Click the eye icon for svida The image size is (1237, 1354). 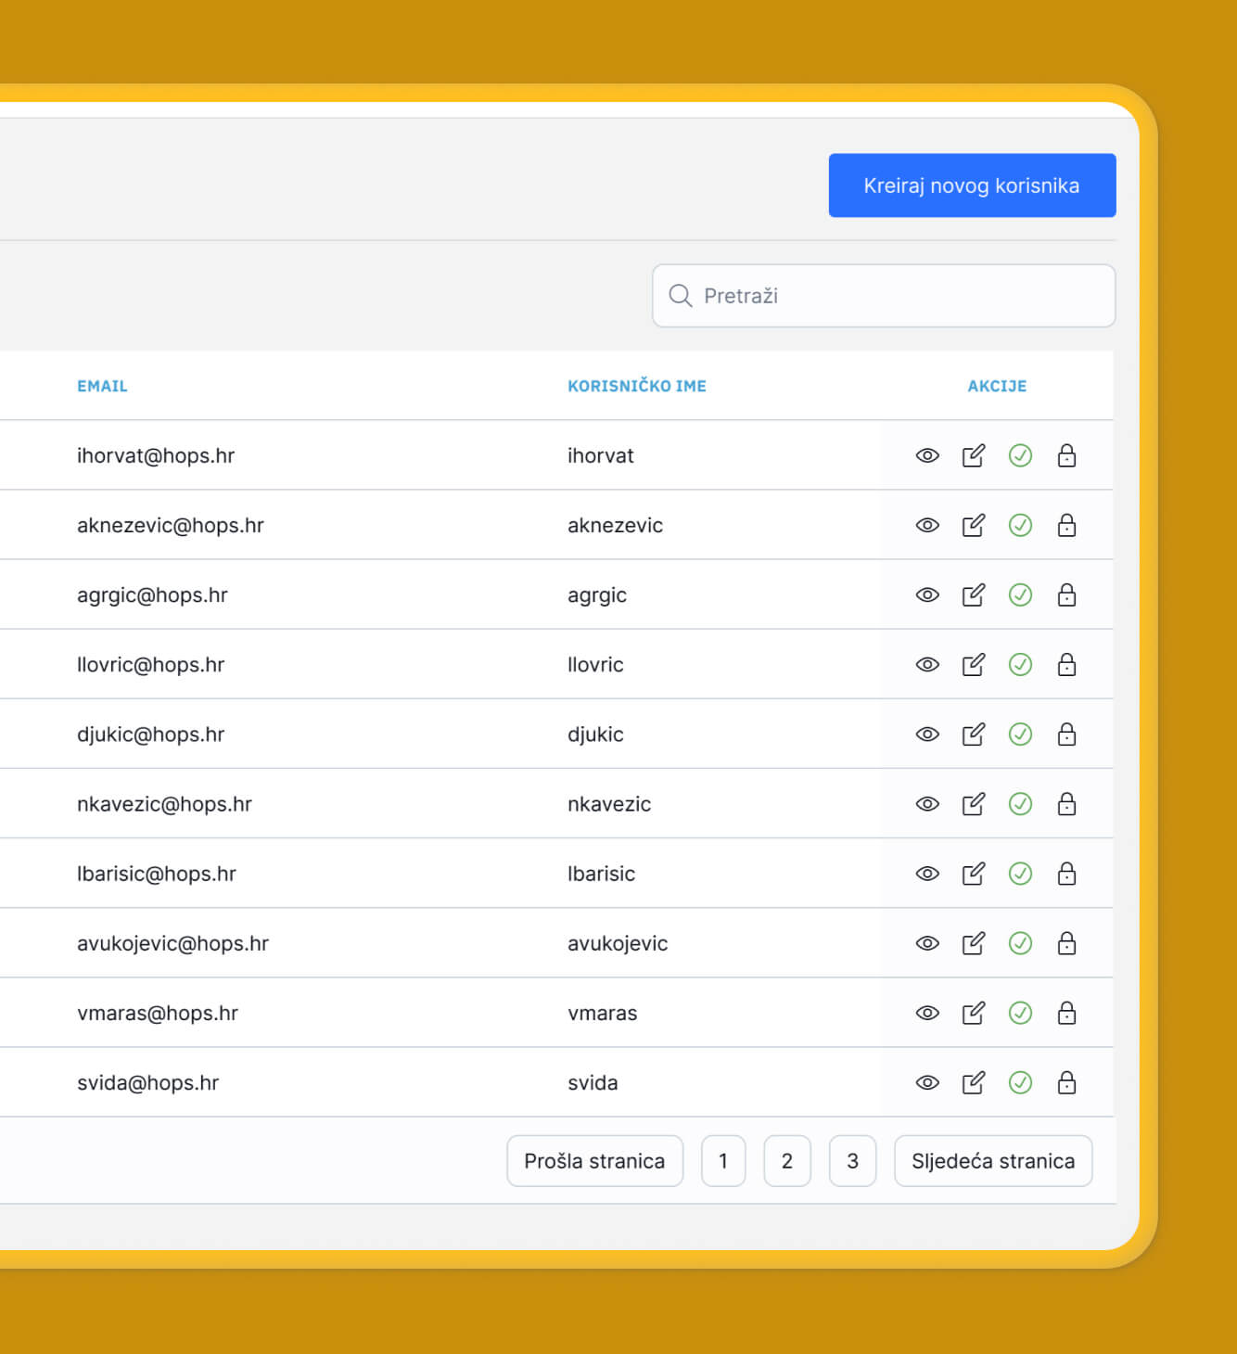pyautogui.click(x=927, y=1082)
